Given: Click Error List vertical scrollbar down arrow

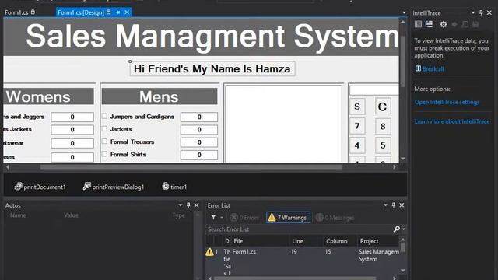Looking at the screenshot, I should click(x=403, y=271).
